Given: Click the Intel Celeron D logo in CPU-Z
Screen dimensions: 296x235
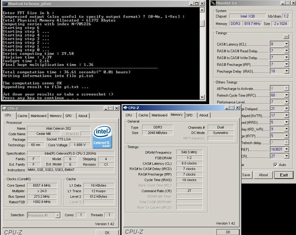Looking at the screenshot, I should (102, 137).
